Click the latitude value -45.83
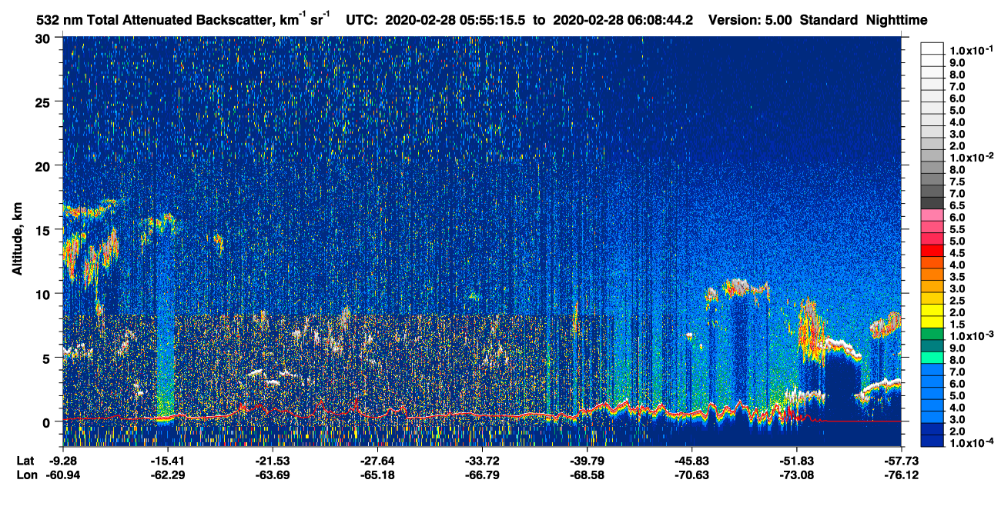Image resolution: width=1001 pixels, height=513 pixels. point(691,461)
